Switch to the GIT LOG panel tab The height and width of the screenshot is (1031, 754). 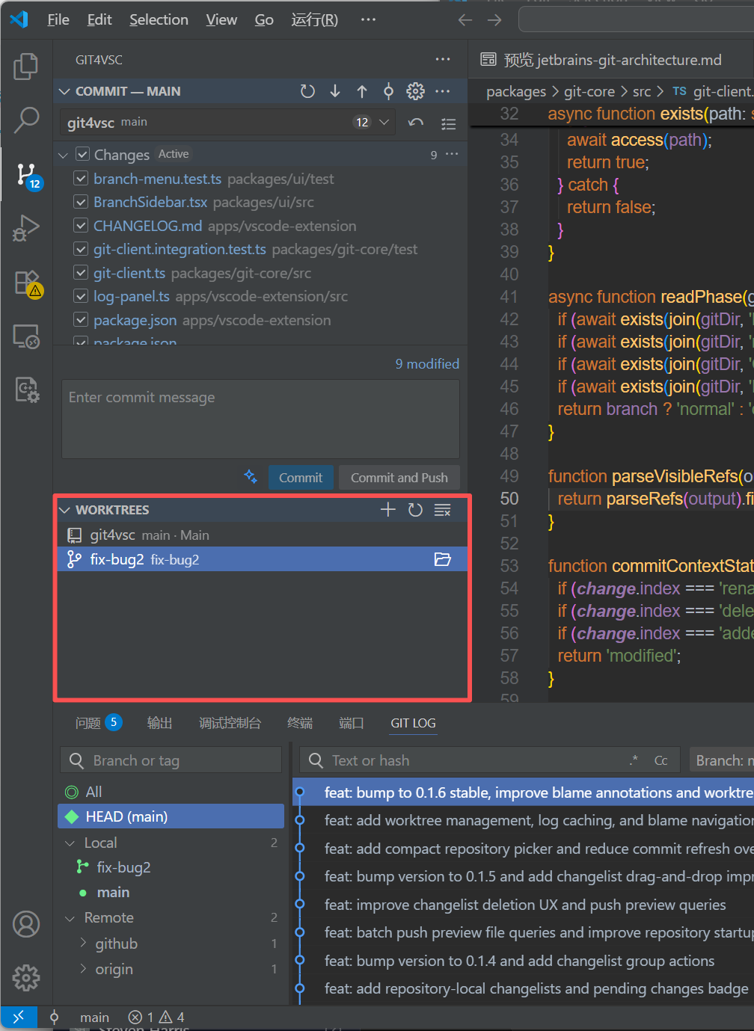[x=413, y=723]
